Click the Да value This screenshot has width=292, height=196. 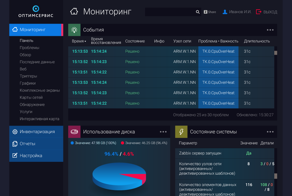(249, 153)
